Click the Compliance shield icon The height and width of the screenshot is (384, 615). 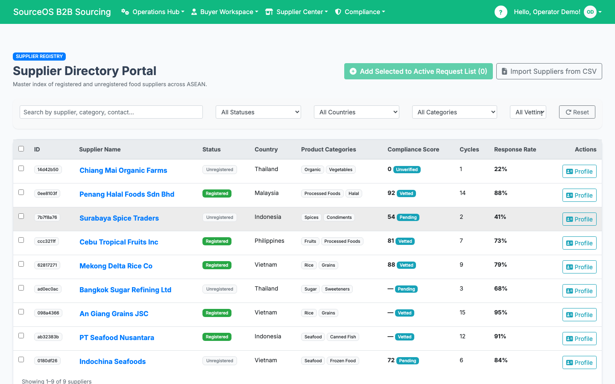(338, 12)
